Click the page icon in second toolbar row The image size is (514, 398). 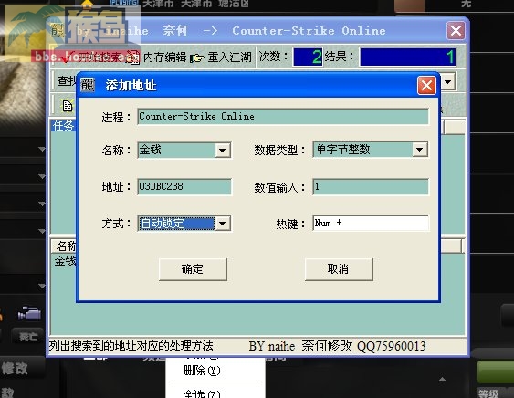point(68,106)
